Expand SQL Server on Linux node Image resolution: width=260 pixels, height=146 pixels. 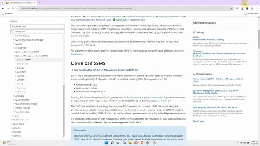pyautogui.click(x=11, y=120)
